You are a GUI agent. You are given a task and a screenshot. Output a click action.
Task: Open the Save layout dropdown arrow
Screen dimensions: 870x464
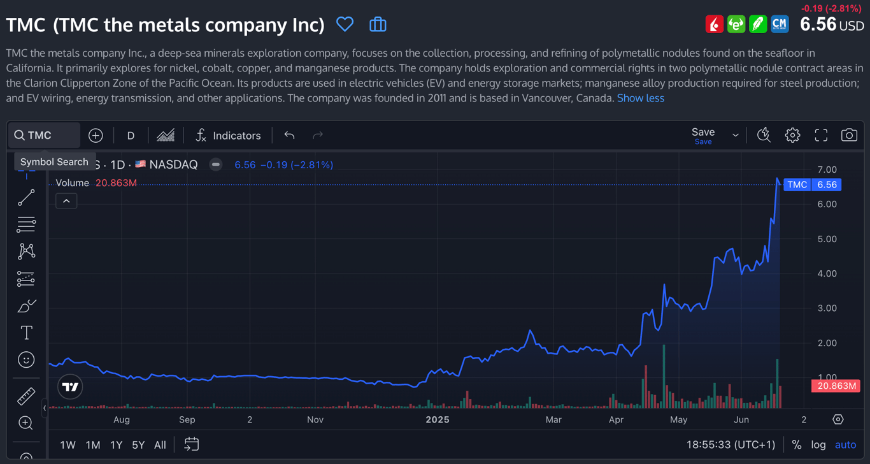coord(736,135)
